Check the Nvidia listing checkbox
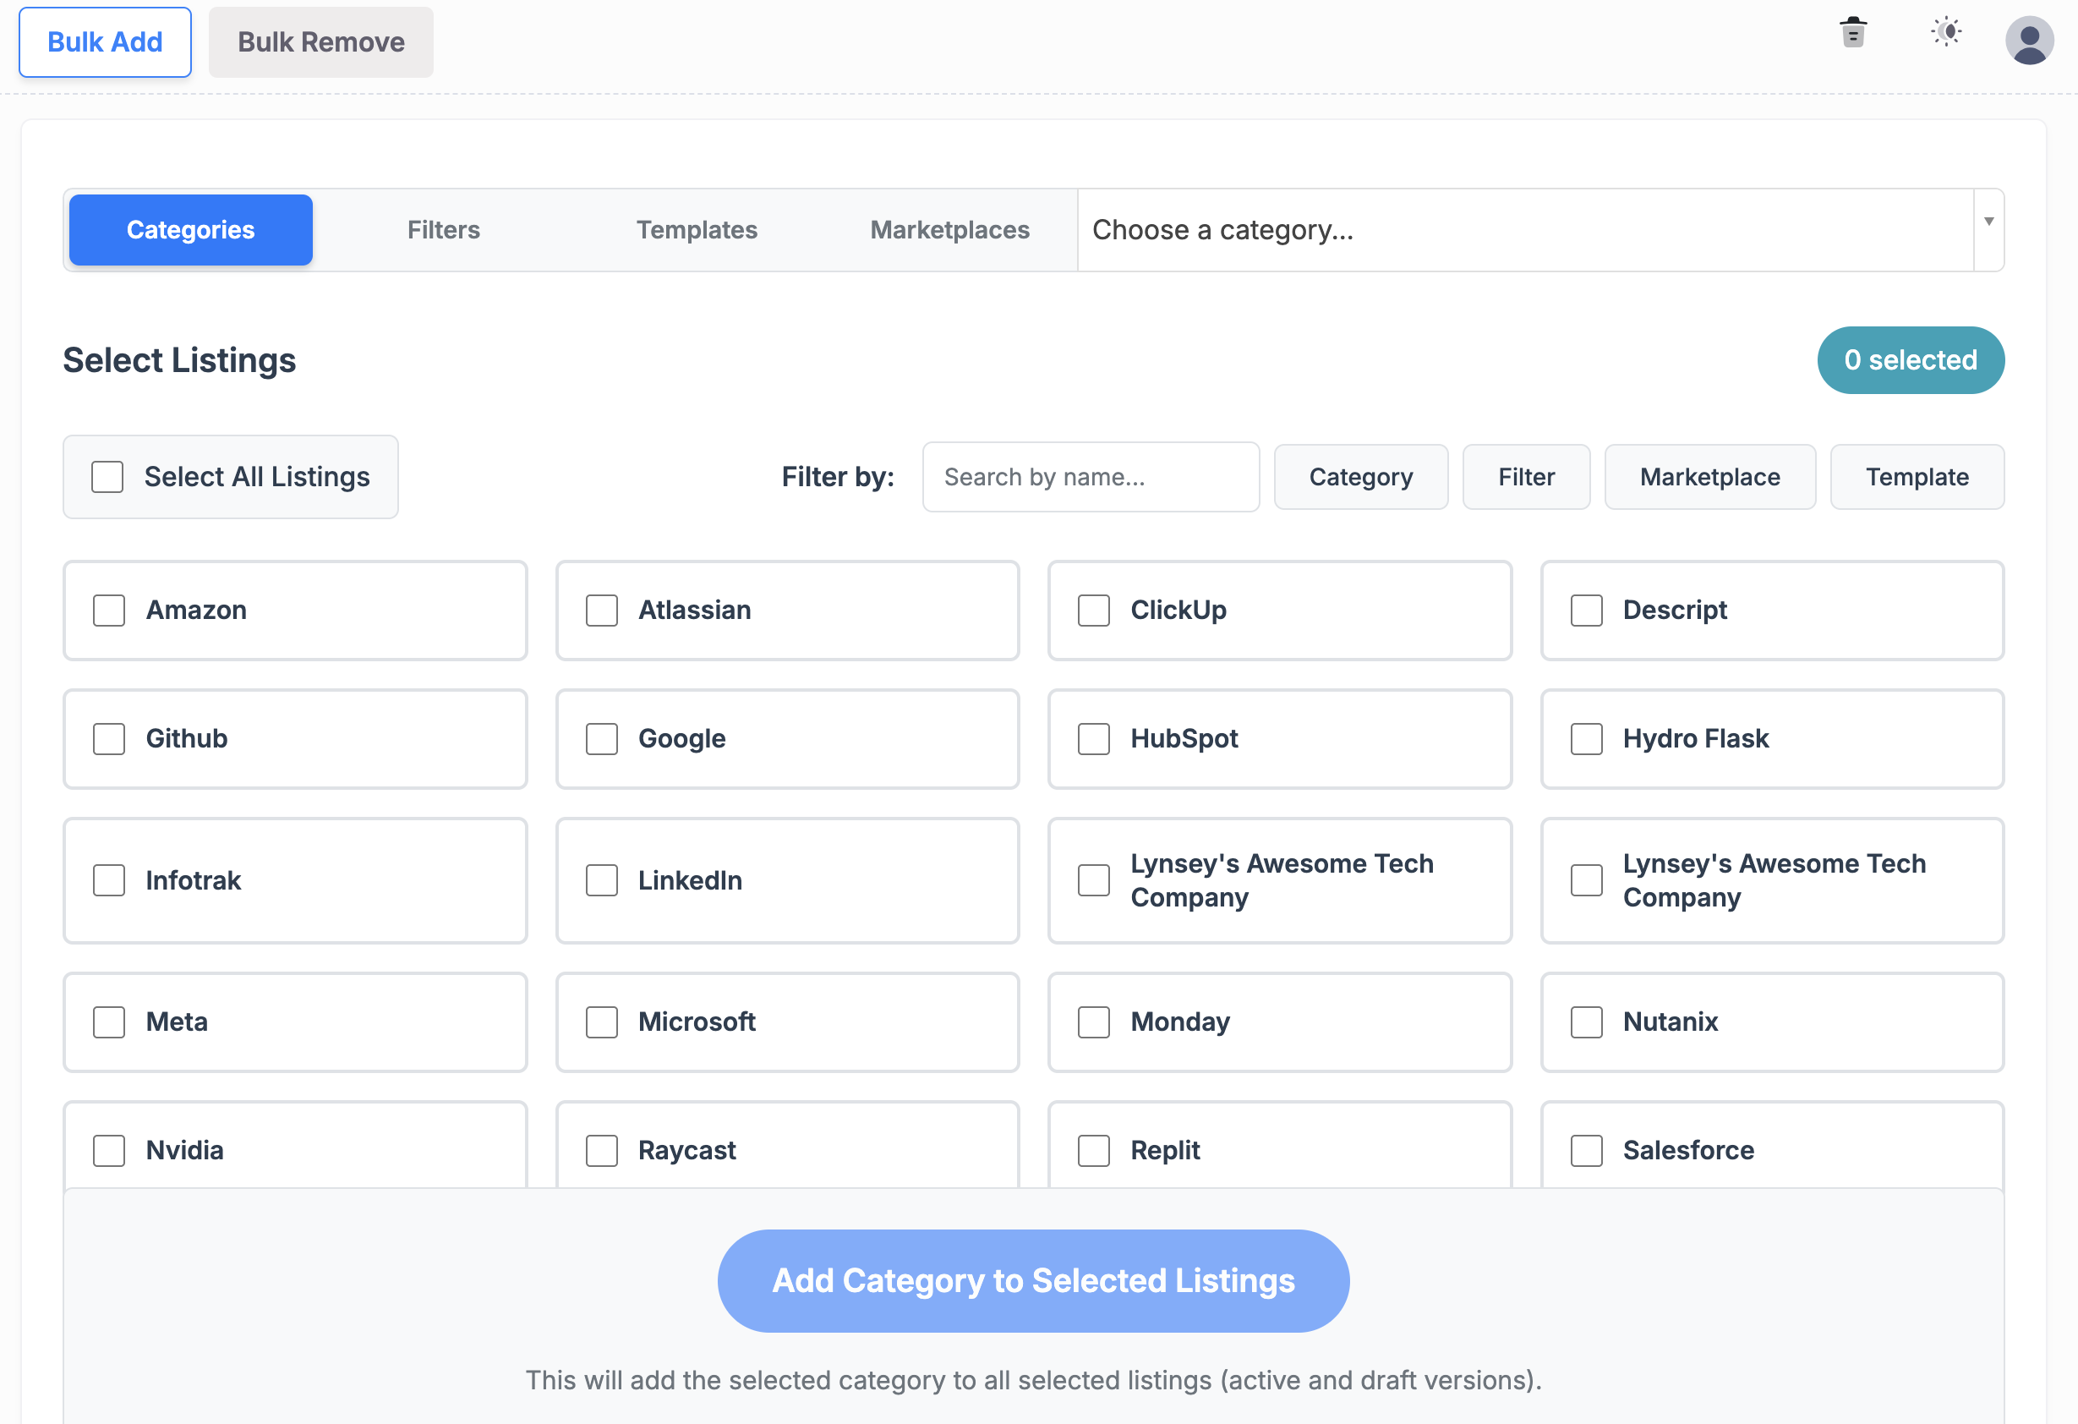This screenshot has height=1424, width=2078. pyautogui.click(x=109, y=1150)
